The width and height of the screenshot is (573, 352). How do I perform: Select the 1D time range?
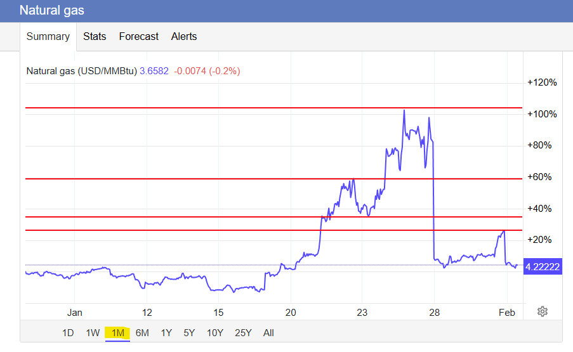68,332
